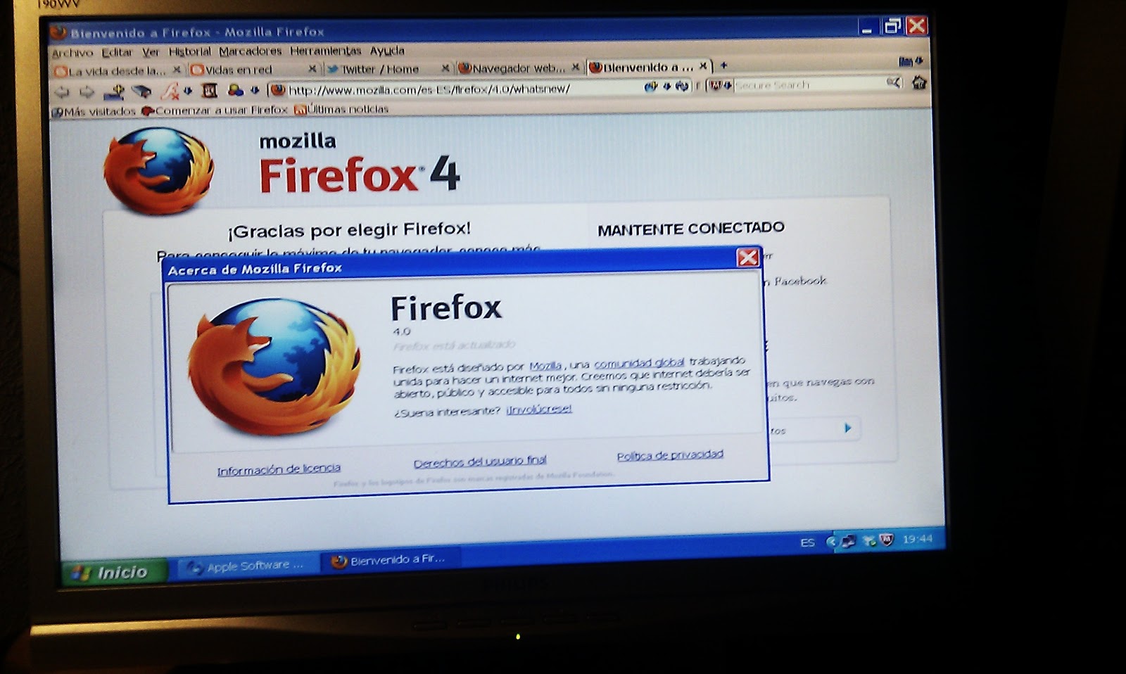Screen dimensions: 1126x674
Task: Open a new tab with plus button
Action: (x=723, y=65)
